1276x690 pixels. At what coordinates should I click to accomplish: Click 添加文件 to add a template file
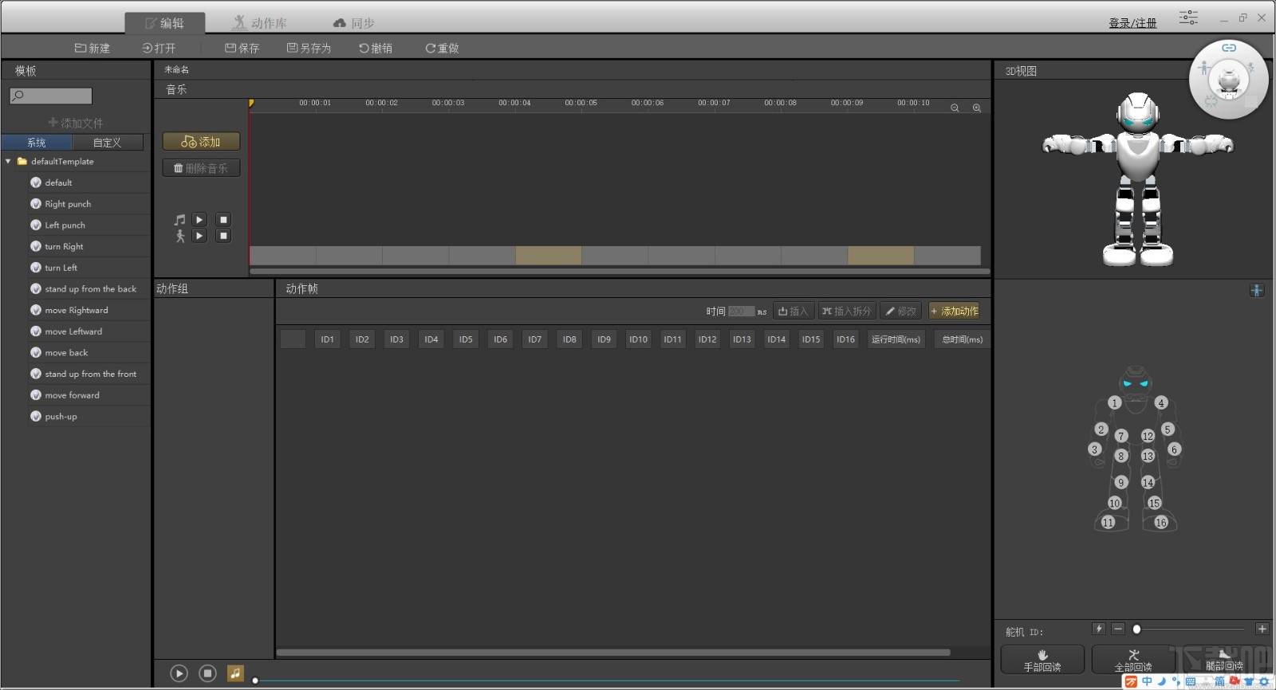point(76,123)
